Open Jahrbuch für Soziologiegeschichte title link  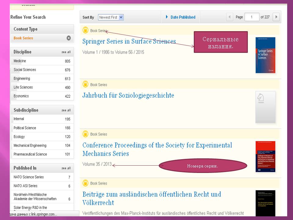pyautogui.click(x=128, y=96)
